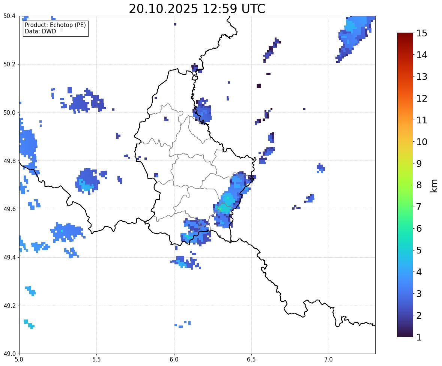The image size is (442, 366).
Task: Click colorbar tick label 7
Action: pyautogui.click(x=419, y=207)
